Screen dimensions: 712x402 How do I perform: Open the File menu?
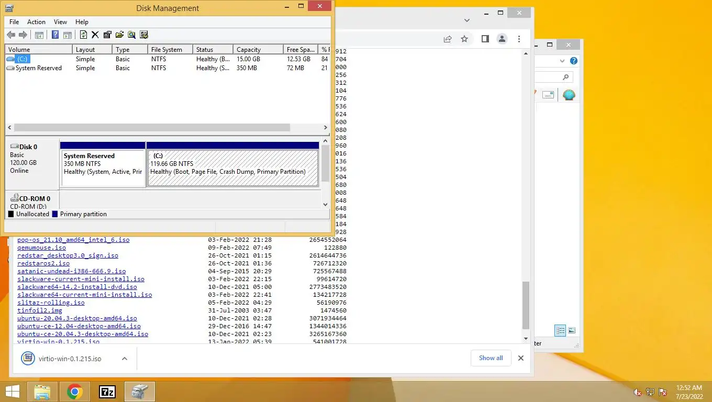(14, 22)
